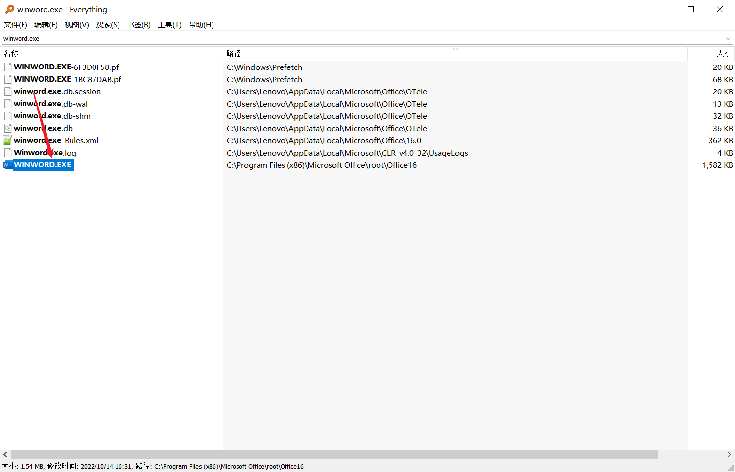Sort results by 路径 column header
The image size is (735, 472).
click(455, 53)
